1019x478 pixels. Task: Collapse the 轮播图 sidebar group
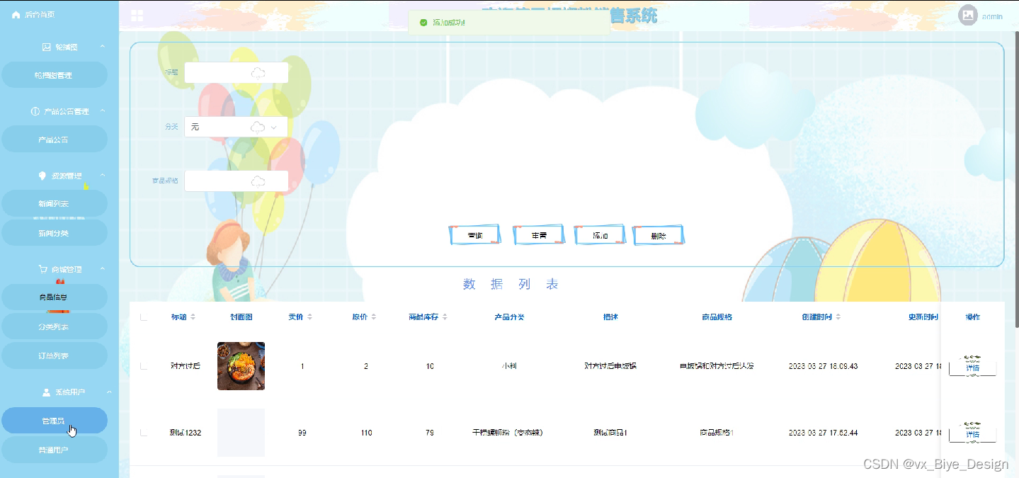point(102,47)
